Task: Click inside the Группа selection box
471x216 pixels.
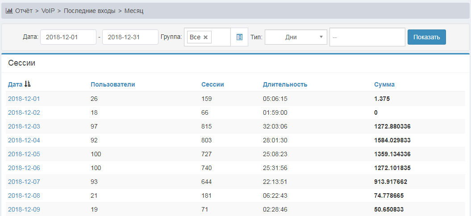Action: point(221,37)
